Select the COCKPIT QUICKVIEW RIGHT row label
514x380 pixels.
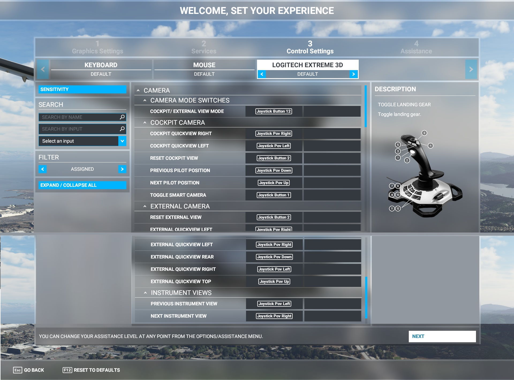[181, 134]
